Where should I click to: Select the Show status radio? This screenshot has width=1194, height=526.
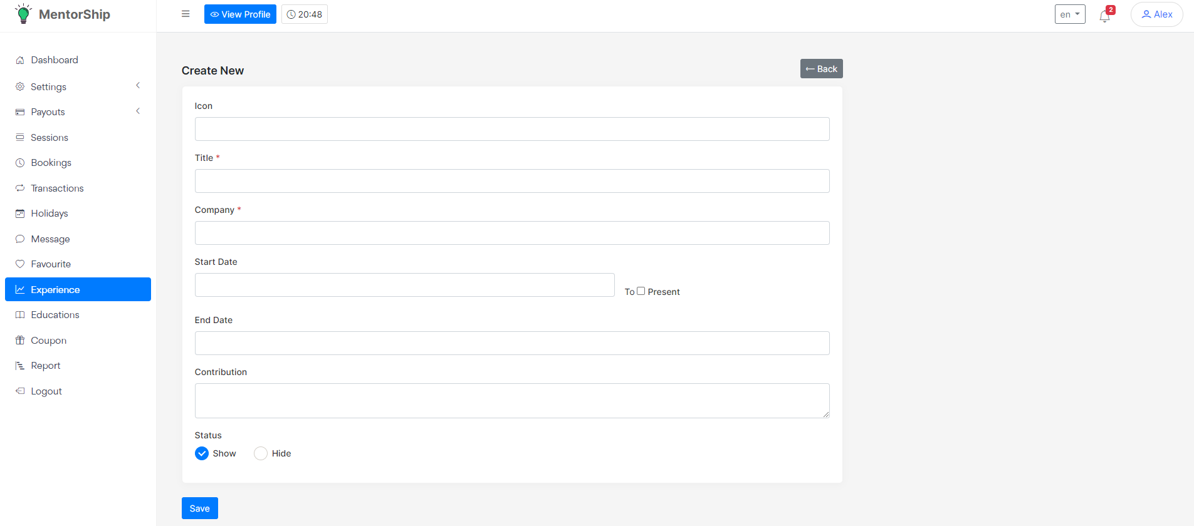click(202, 453)
